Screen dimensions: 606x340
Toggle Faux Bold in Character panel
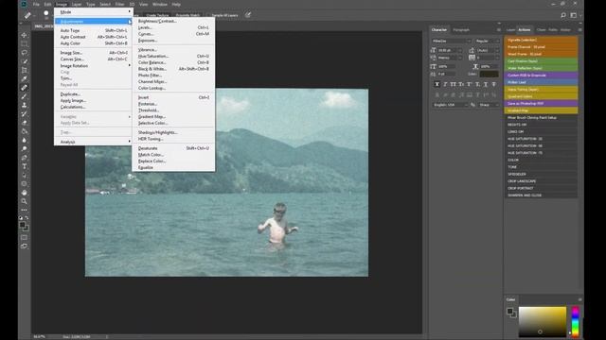coord(437,84)
